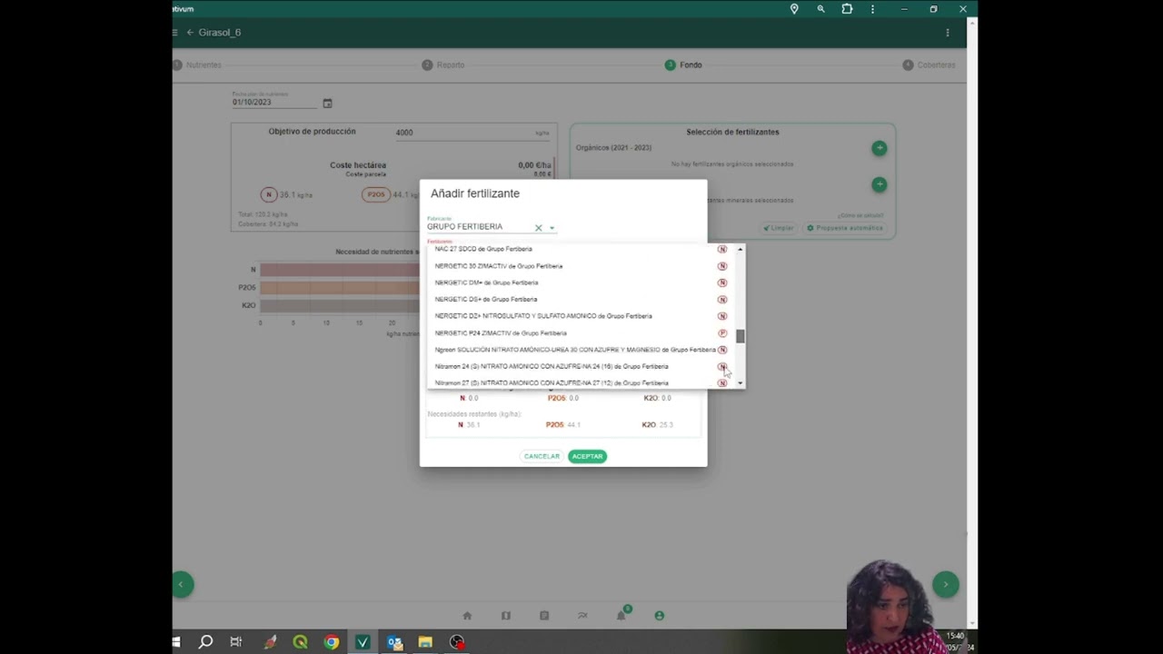The width and height of the screenshot is (1163, 654).
Task: Open QGIS from the taskbar
Action: pos(300,642)
